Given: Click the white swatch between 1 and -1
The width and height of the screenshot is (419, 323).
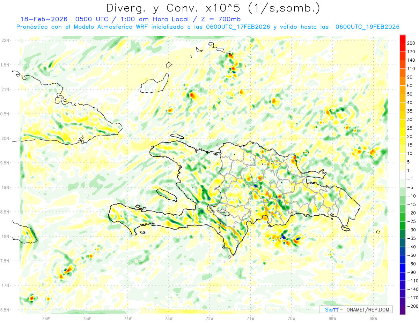Looking at the screenshot, I should (403, 175).
